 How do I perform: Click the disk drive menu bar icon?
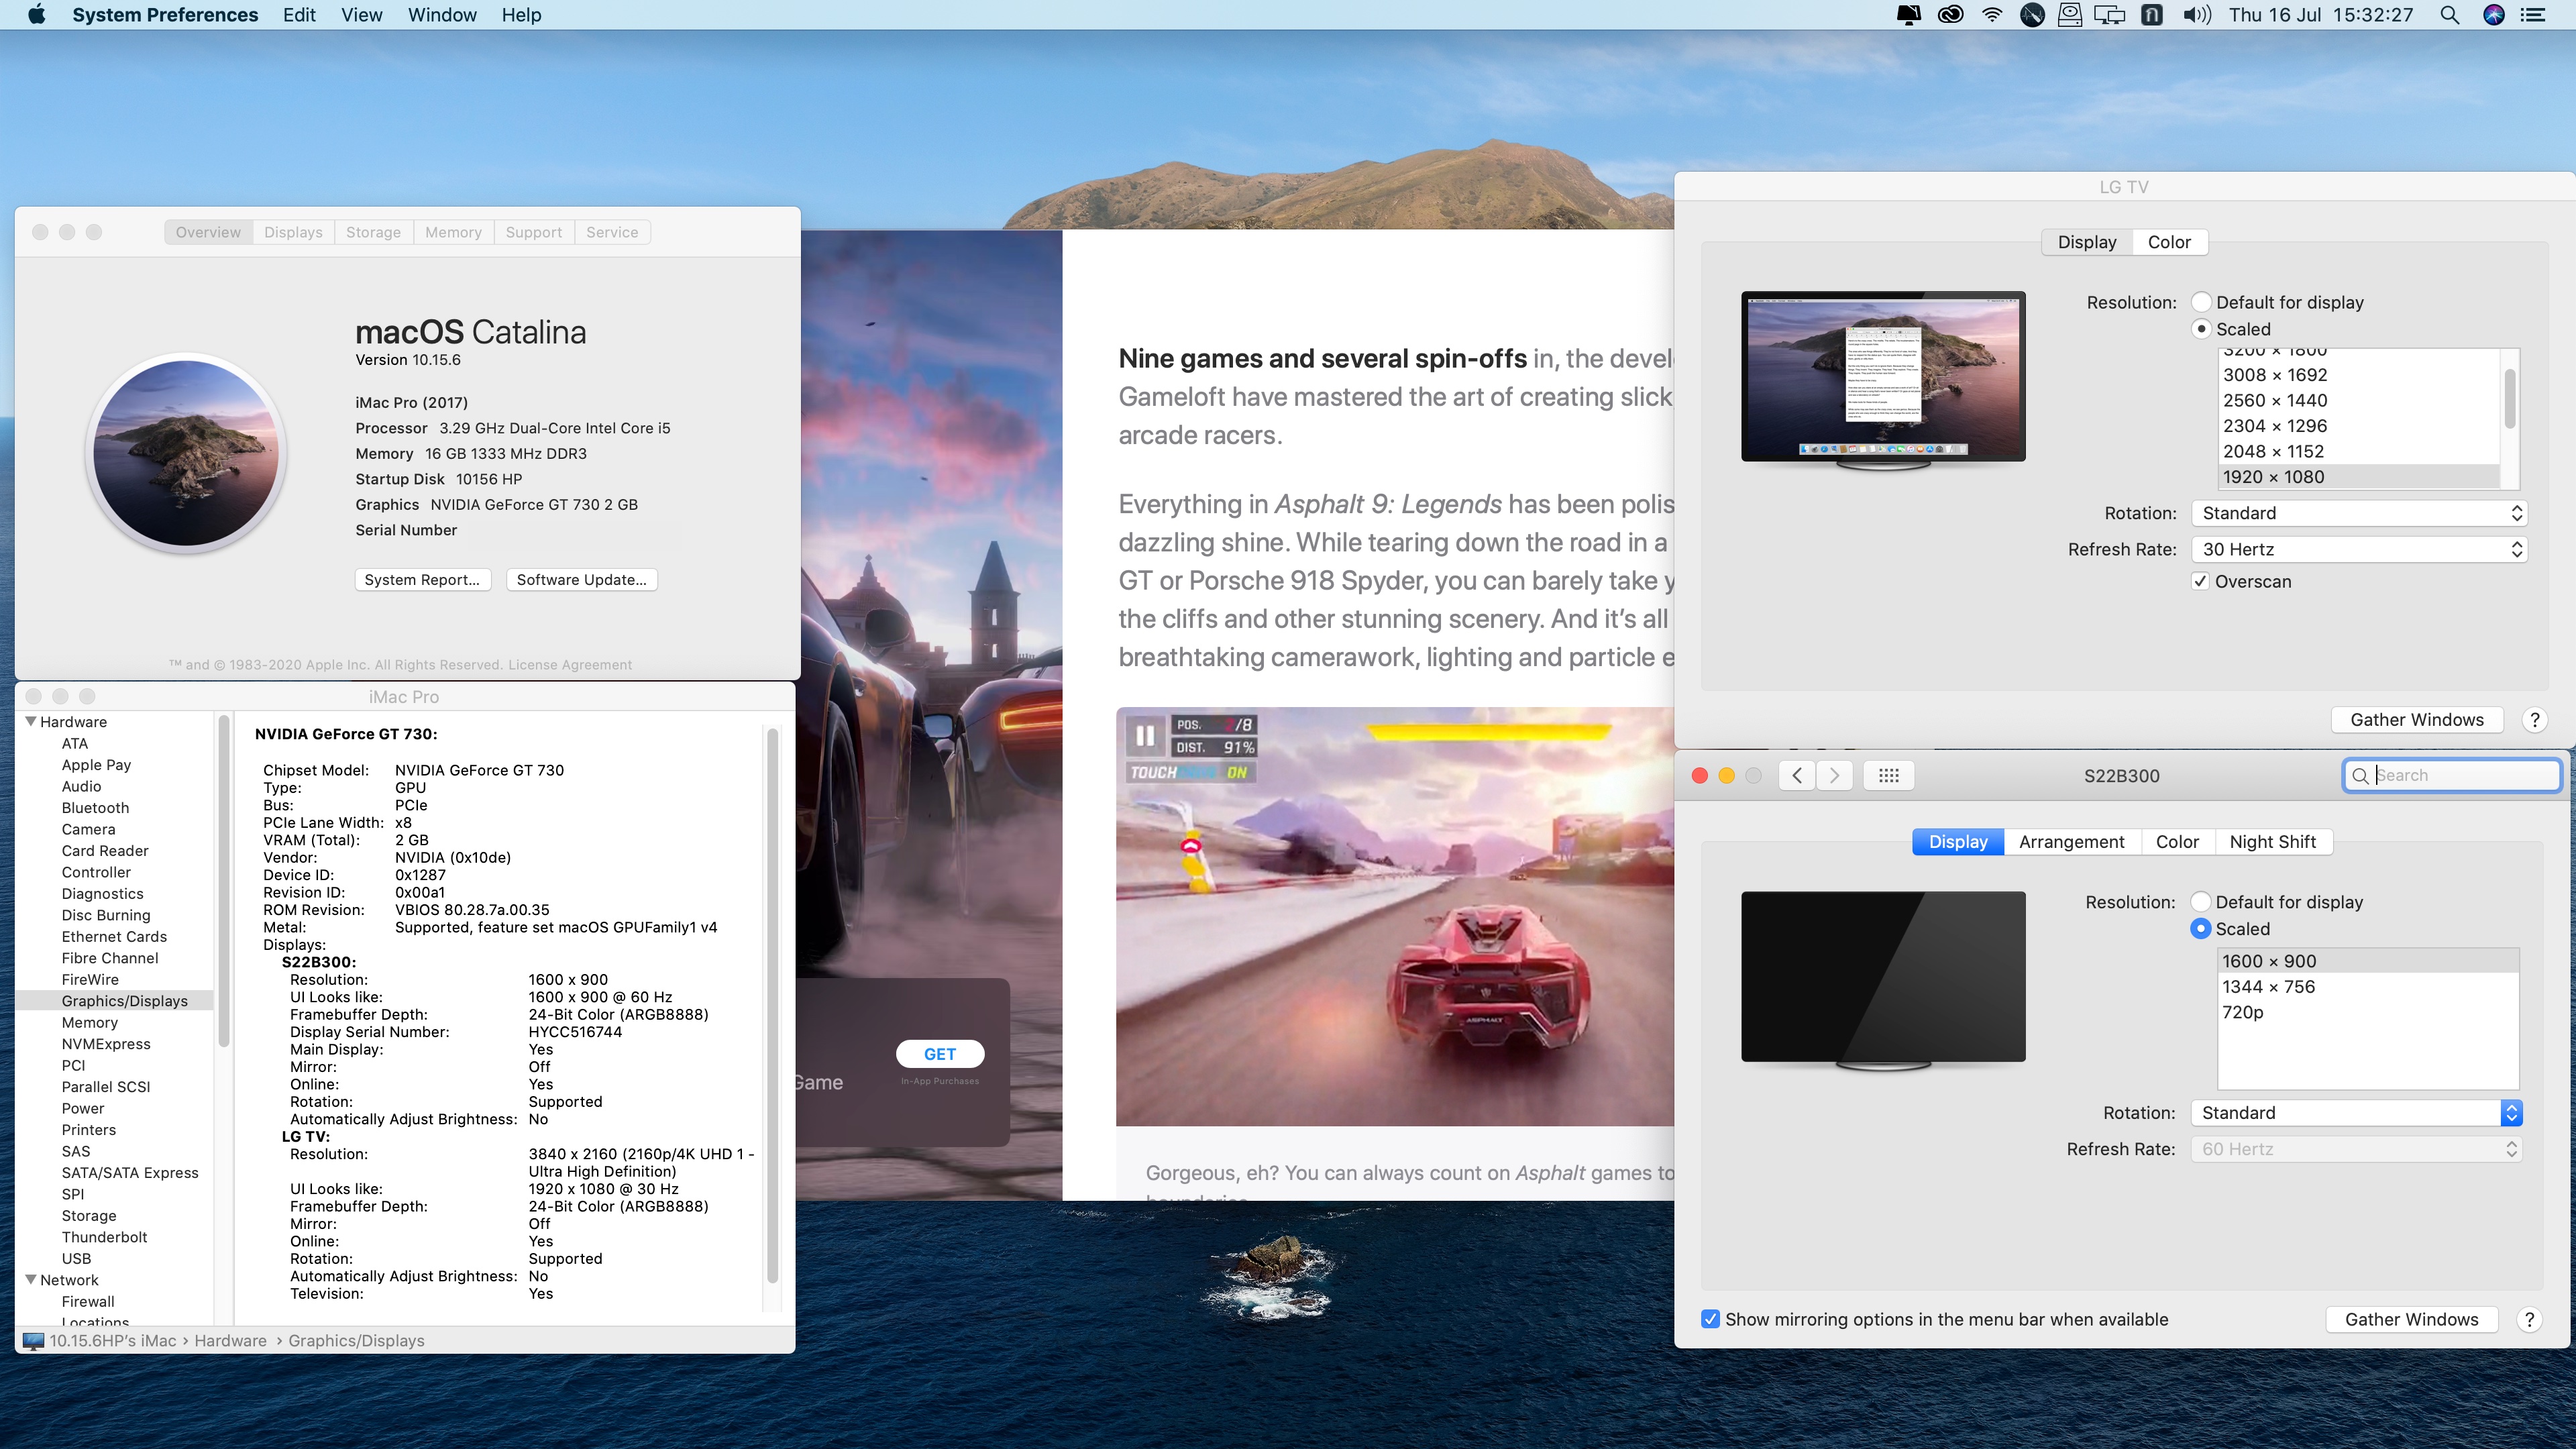point(2070,15)
